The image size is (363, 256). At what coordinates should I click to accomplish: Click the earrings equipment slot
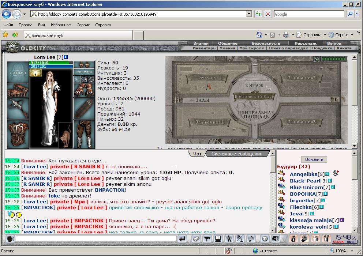84,65
